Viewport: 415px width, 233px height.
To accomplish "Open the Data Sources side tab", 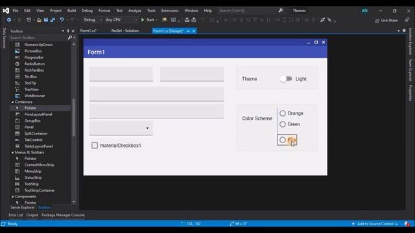I will (x=5, y=38).
